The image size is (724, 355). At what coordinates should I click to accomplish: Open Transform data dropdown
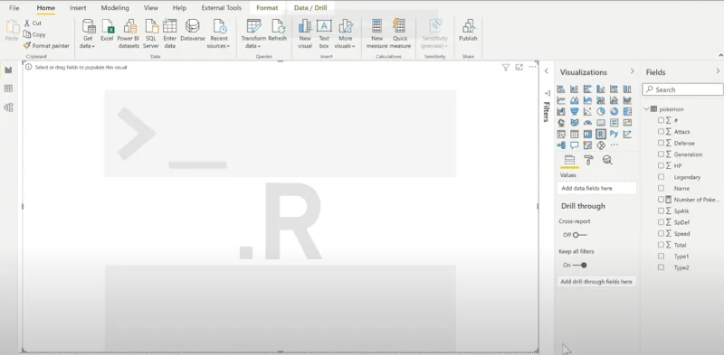(253, 34)
